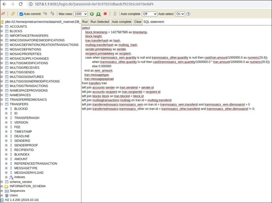
Task: Open the Auto select On dropdown
Action: [180, 14]
